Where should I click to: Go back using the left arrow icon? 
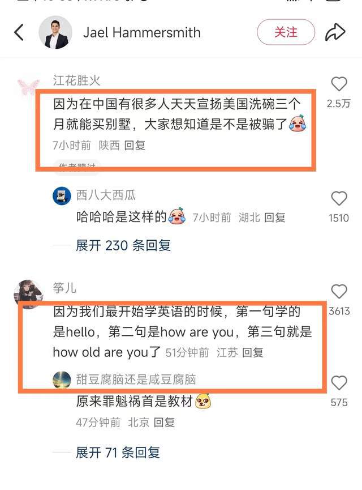19,32
